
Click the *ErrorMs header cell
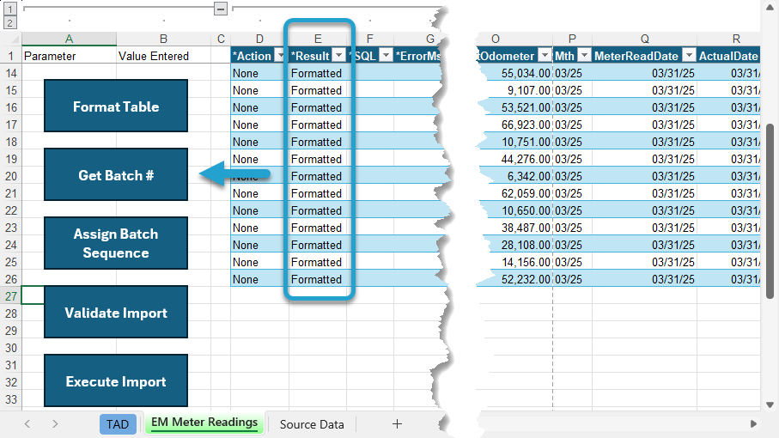[417, 56]
